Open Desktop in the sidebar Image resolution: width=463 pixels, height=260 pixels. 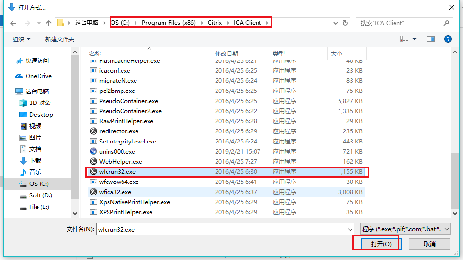(36, 115)
